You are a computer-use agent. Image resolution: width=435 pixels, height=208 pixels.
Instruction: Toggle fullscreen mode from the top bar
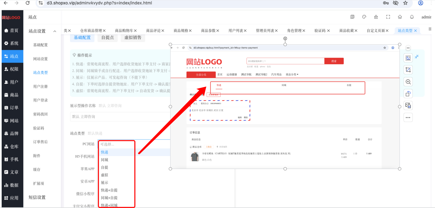click(x=388, y=17)
